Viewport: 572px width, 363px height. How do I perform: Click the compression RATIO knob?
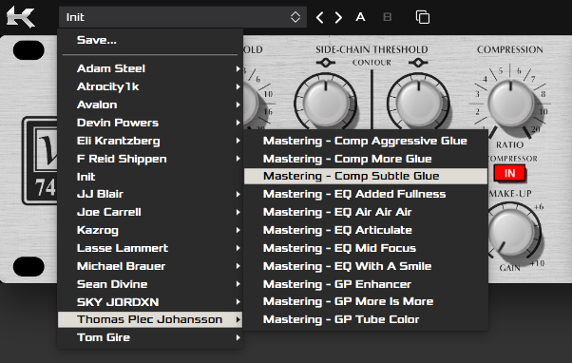(x=511, y=104)
